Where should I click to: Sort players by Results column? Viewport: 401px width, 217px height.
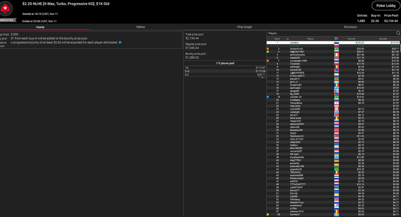(383, 39)
